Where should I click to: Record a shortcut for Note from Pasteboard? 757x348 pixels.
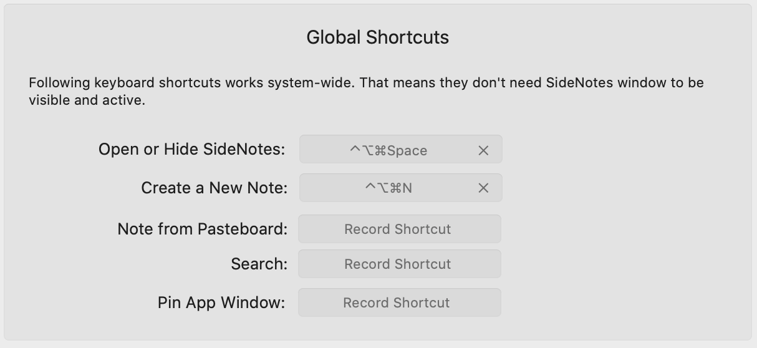pyautogui.click(x=400, y=229)
